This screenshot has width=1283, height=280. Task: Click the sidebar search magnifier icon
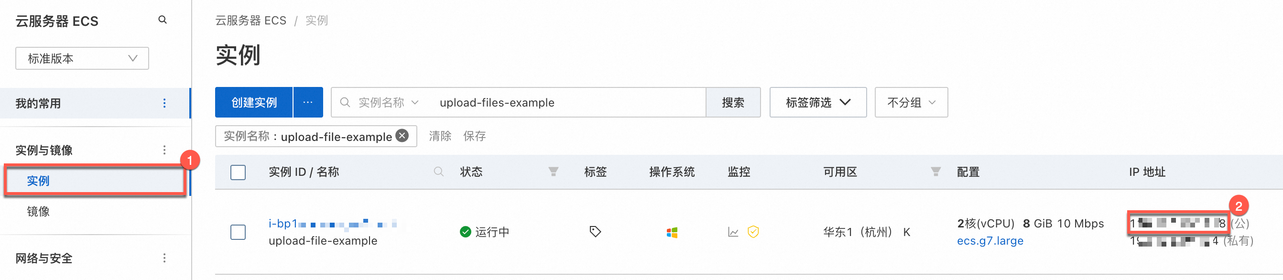click(163, 20)
